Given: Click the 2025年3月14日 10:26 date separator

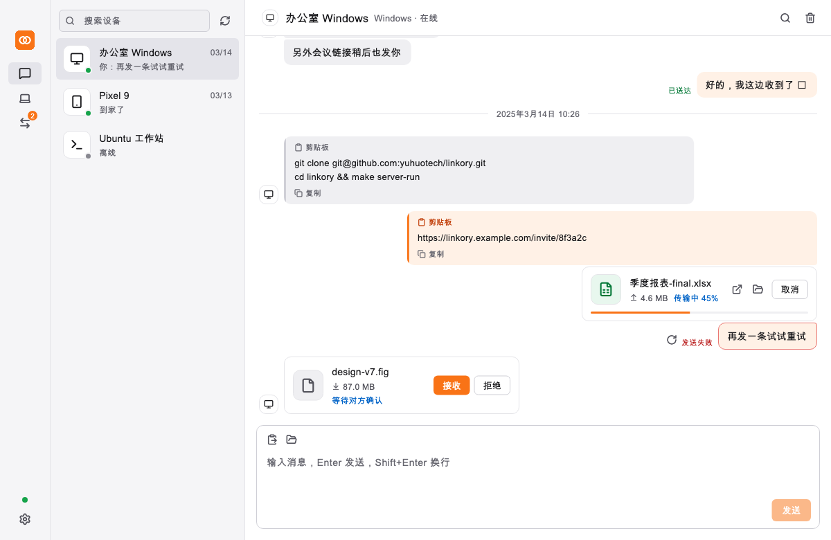Looking at the screenshot, I should 538,114.
